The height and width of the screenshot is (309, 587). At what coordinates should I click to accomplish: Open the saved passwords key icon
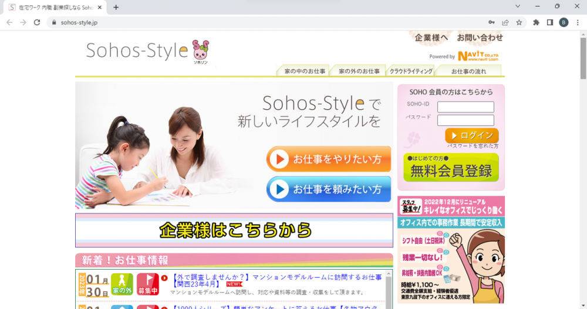(x=491, y=22)
